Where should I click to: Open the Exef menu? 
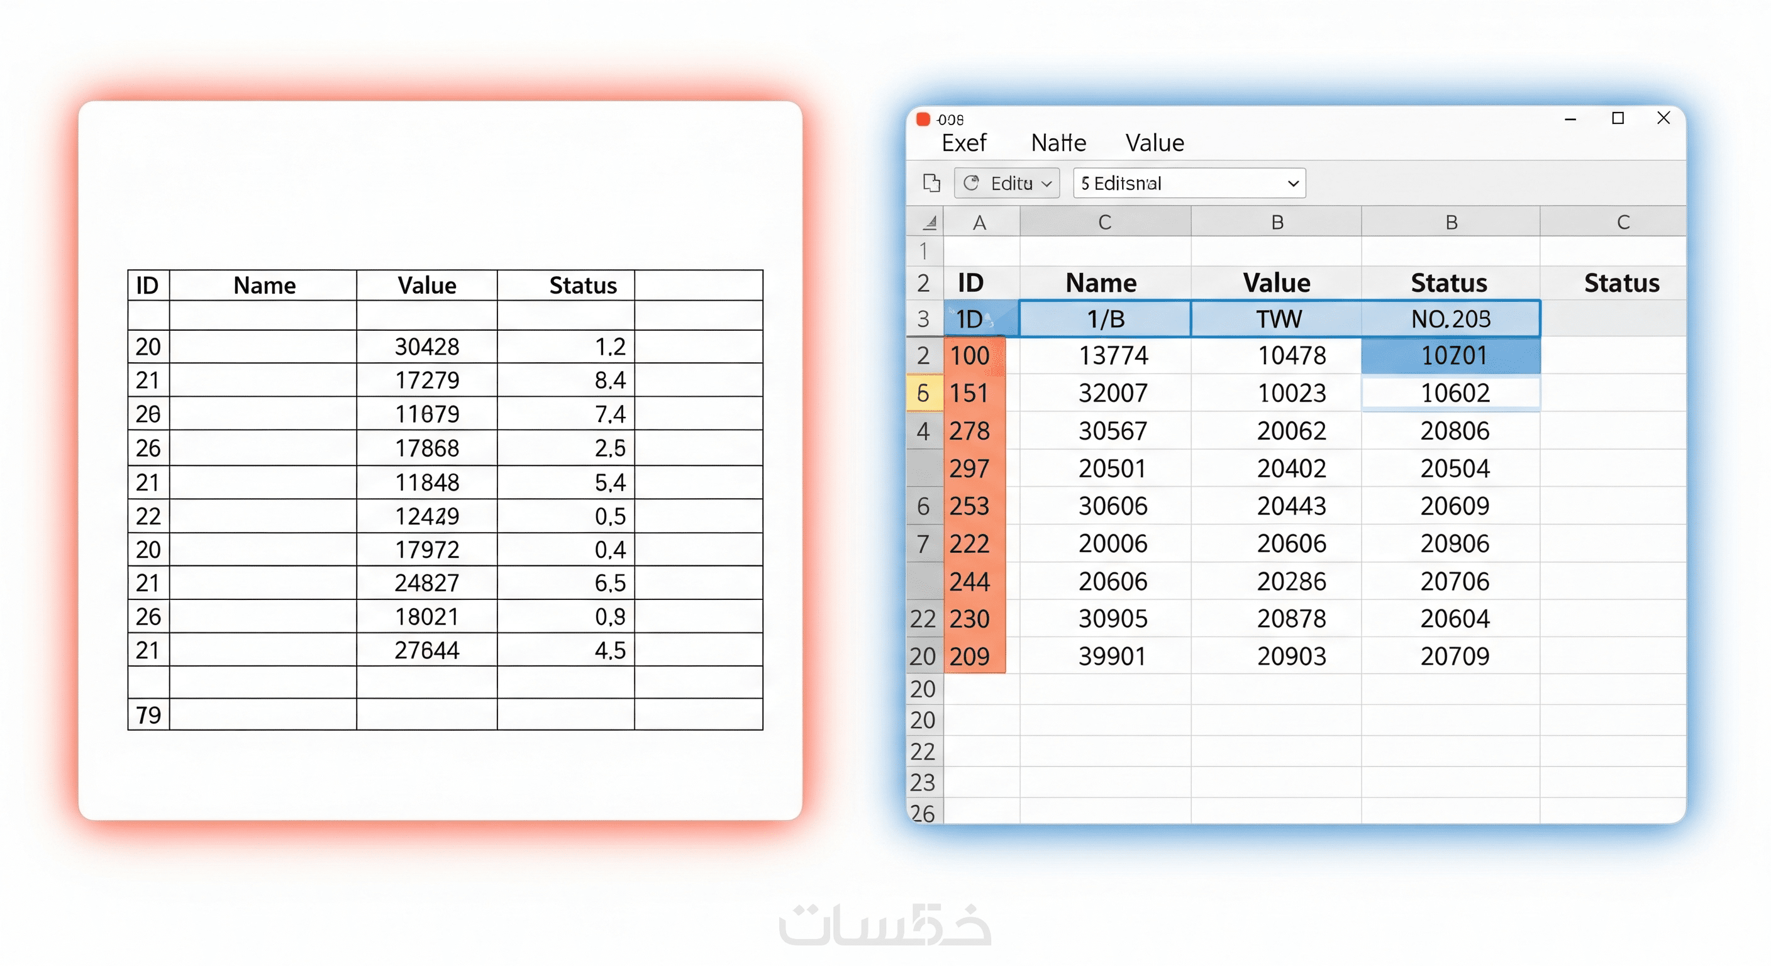[964, 143]
